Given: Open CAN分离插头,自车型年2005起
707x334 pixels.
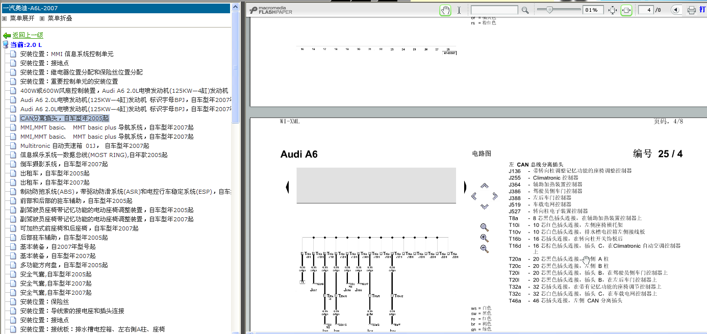Looking at the screenshot, I should [64, 118].
